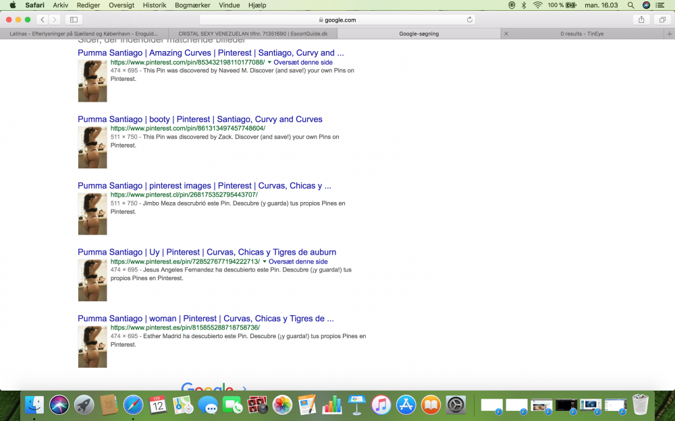Viewport: 675px width, 421px height.
Task: Open the Safari menu in the menu bar
Action: [x=34, y=5]
